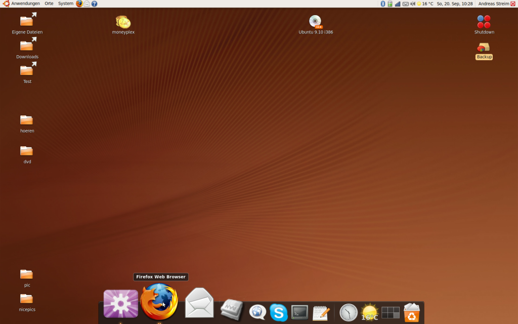
Task: Open the notepad text editor dock icon
Action: coord(321,313)
